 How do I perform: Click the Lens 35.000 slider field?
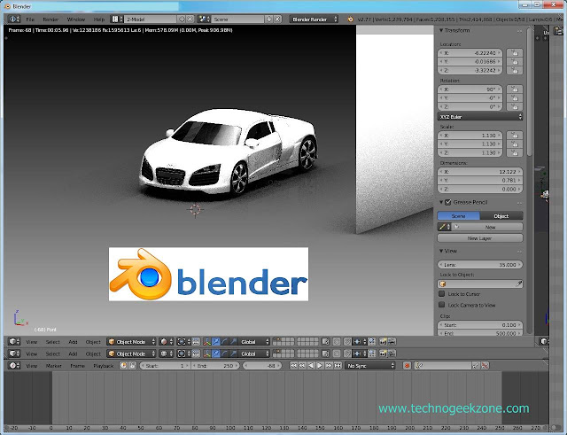click(480, 265)
